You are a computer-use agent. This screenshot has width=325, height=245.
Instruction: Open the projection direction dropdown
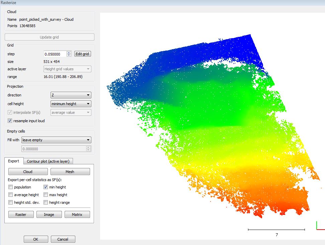tap(71, 95)
